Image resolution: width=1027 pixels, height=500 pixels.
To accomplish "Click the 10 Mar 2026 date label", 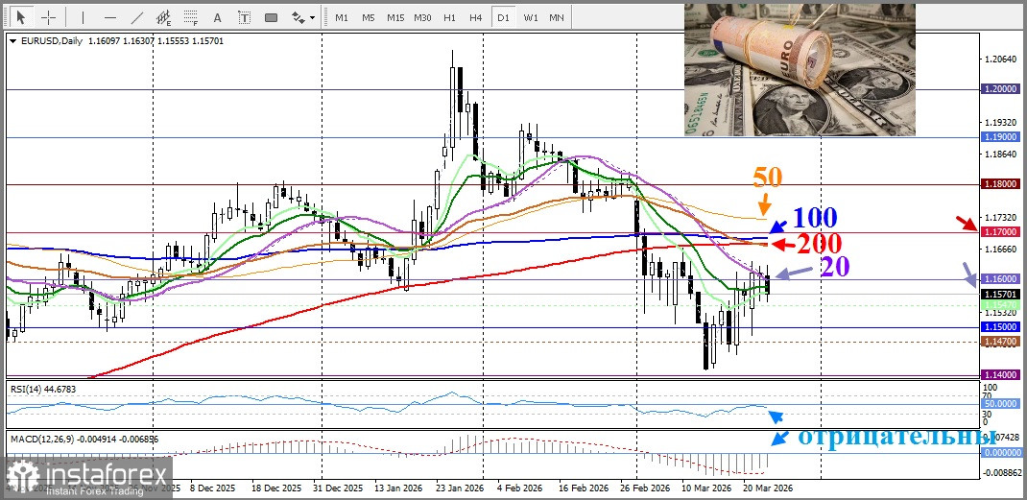I will coord(706,488).
